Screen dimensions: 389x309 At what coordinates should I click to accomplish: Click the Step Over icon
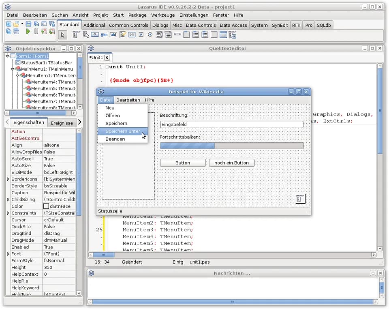coord(52,32)
